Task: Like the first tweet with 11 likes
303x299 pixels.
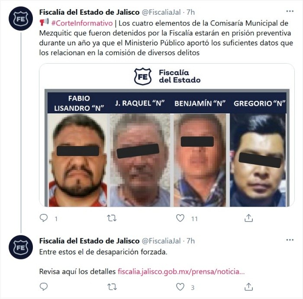Action: [180, 218]
